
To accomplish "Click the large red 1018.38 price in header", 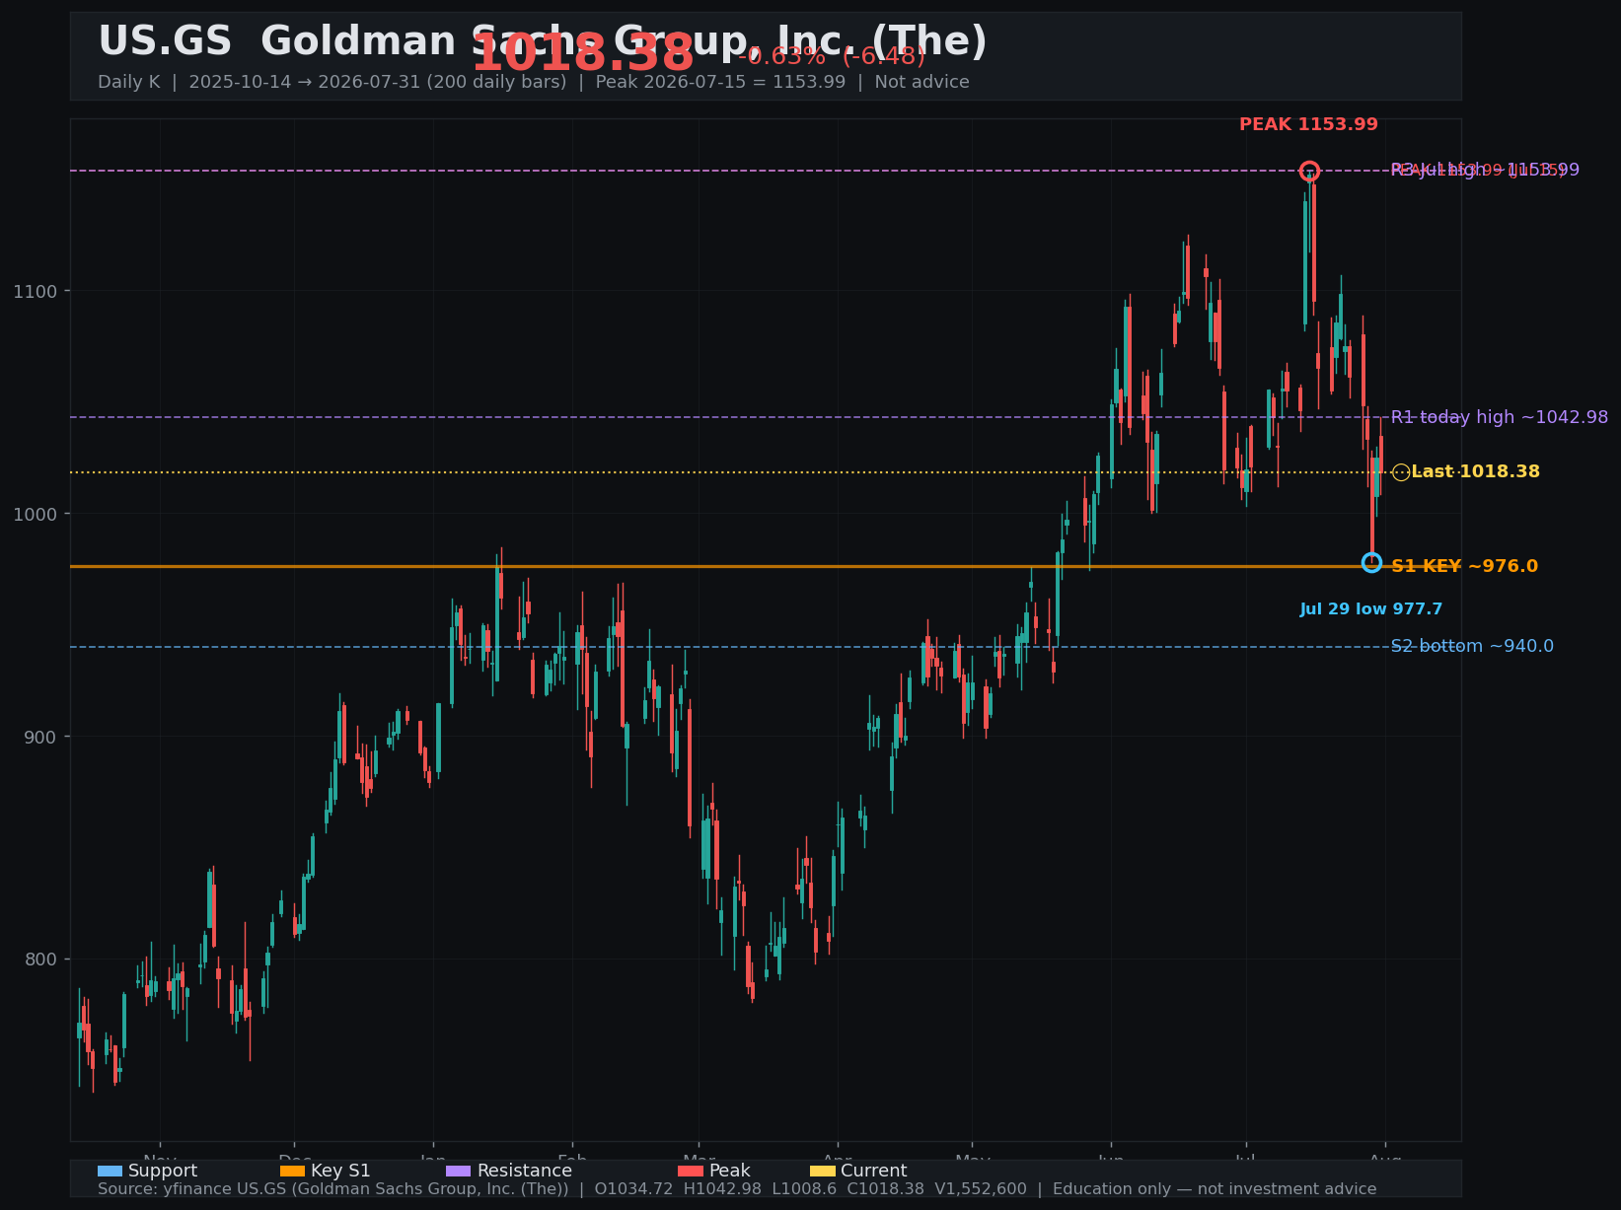I will pyautogui.click(x=583, y=52).
